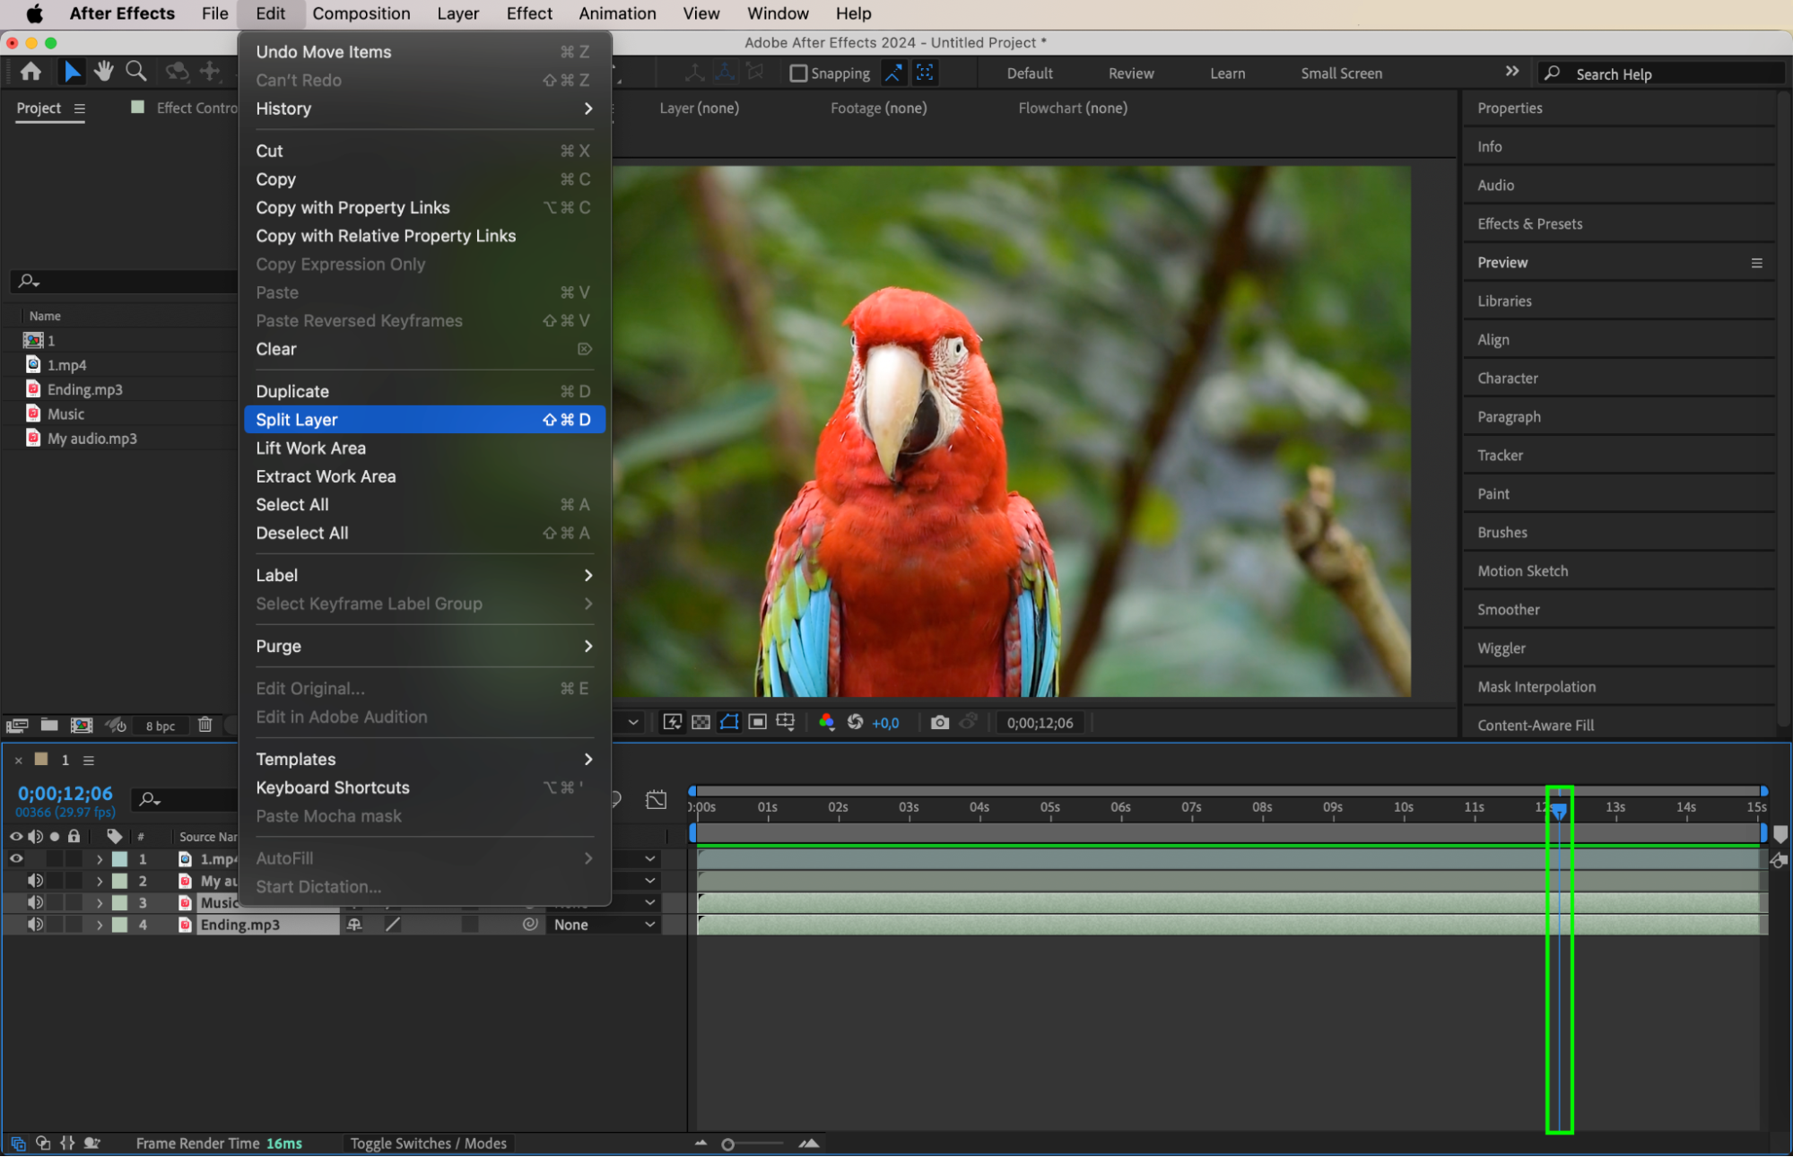The width and height of the screenshot is (1793, 1157).
Task: Take a snapshot with the camera icon
Action: (939, 722)
